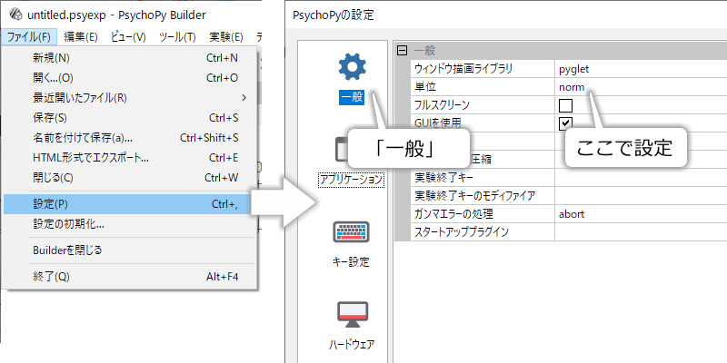Select the フルスクリーン property label
Viewport: 727px width, 363px height.
[x=442, y=105]
